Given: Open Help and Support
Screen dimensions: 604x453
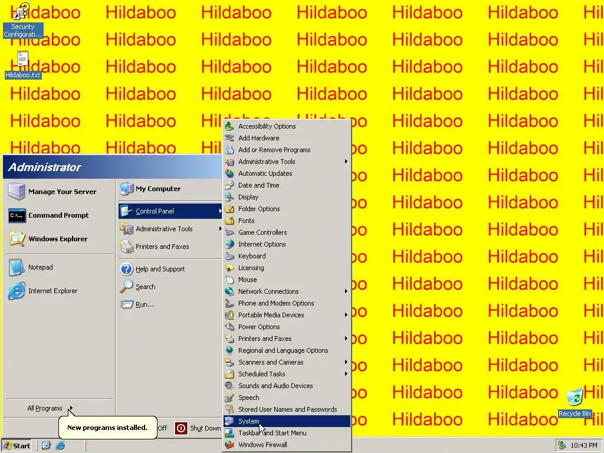Looking at the screenshot, I should click(x=170, y=269).
